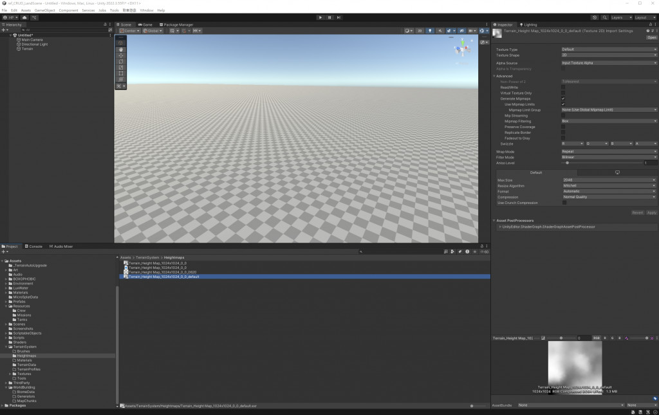Switch to the Lighting tab
This screenshot has width=659, height=415.
point(528,24)
